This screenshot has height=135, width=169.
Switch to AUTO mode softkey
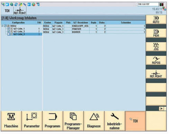click(x=156, y=20)
